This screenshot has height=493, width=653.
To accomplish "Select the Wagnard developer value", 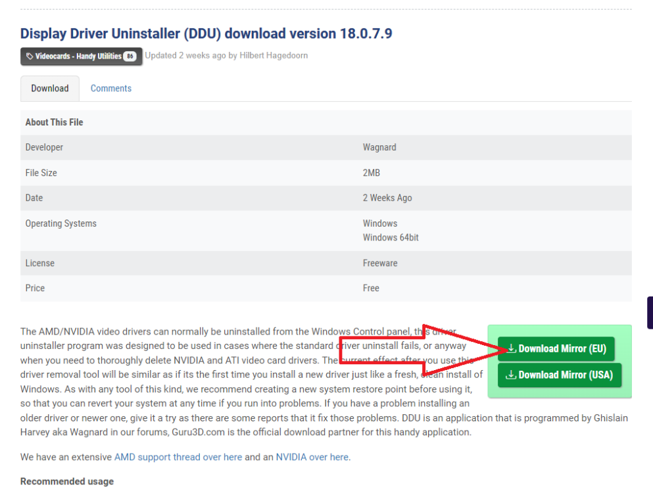I will pyautogui.click(x=379, y=147).
